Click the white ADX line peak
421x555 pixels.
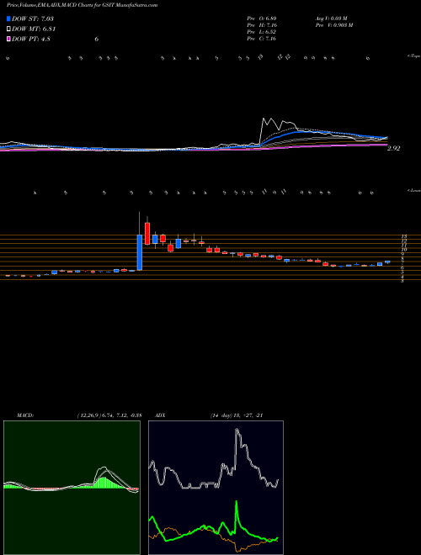pos(237,431)
